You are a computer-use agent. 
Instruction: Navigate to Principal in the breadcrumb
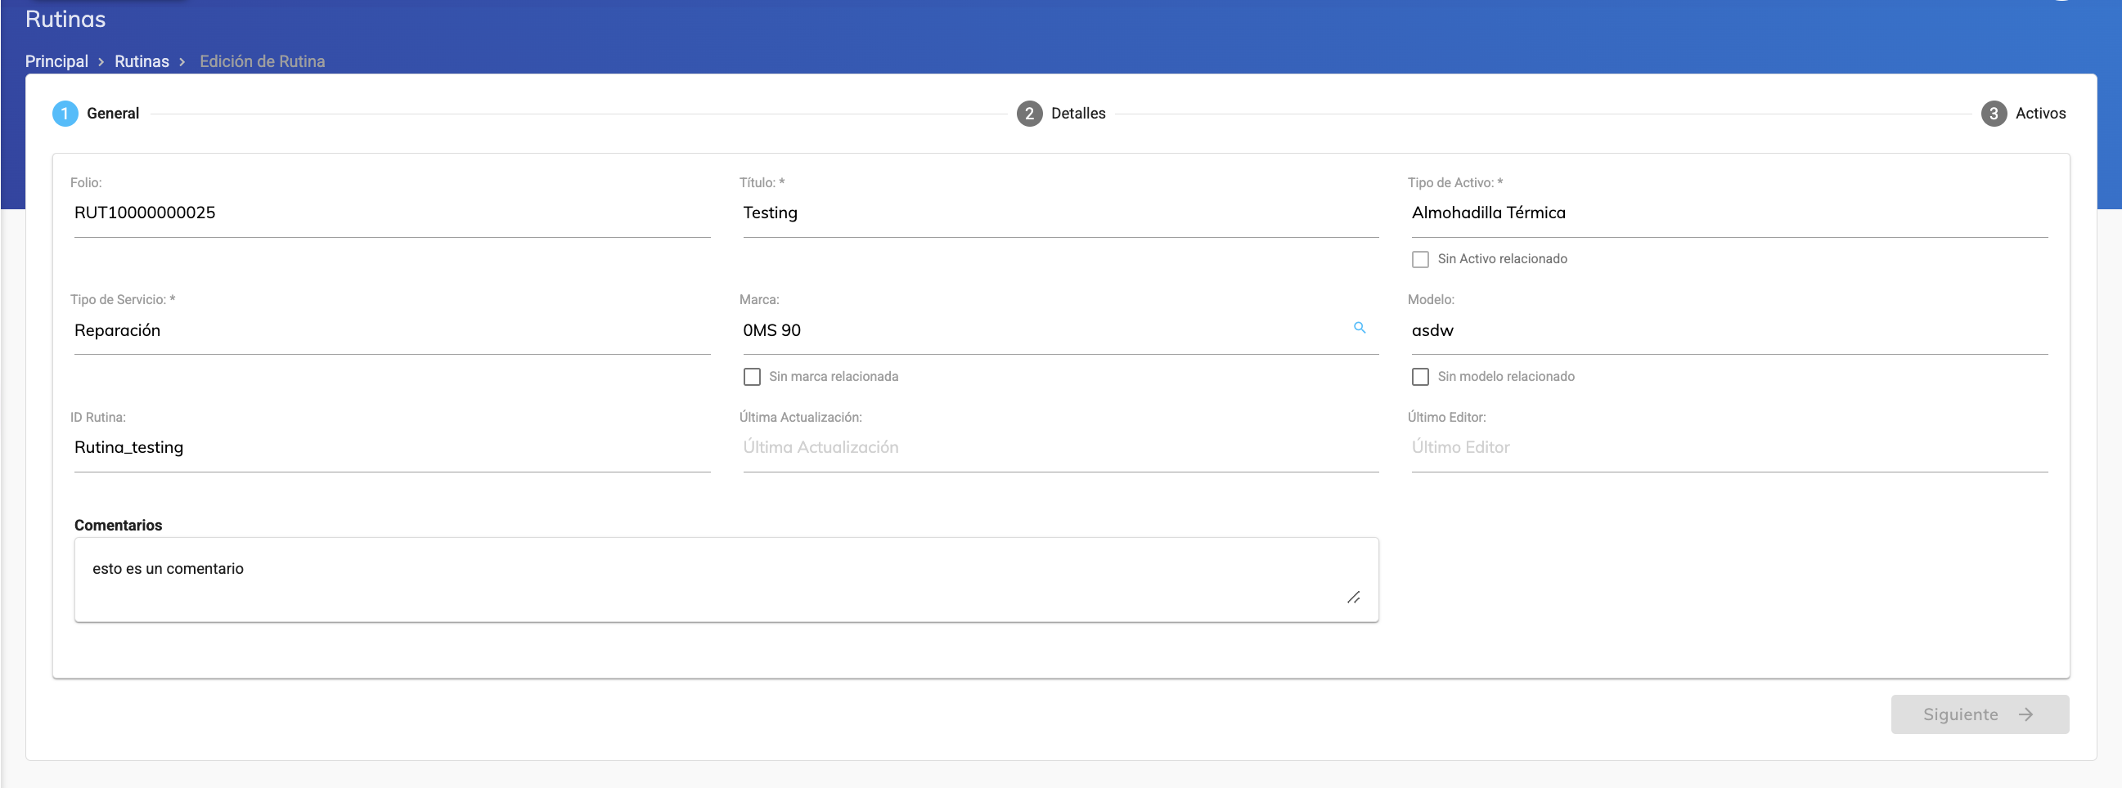[56, 62]
